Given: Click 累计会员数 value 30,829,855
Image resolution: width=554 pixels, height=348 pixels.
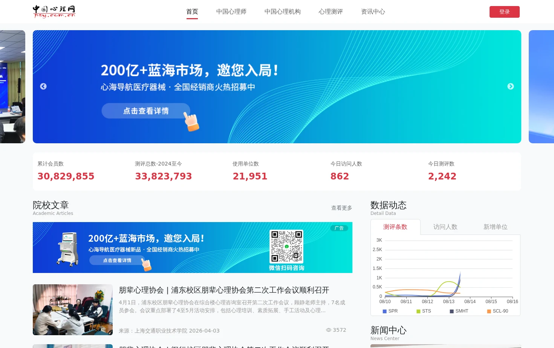Looking at the screenshot, I should tap(66, 176).
